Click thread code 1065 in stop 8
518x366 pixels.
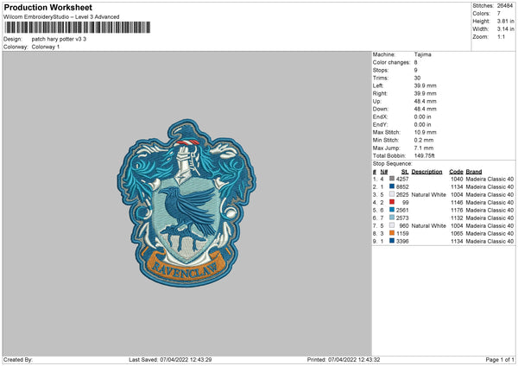[457, 234]
